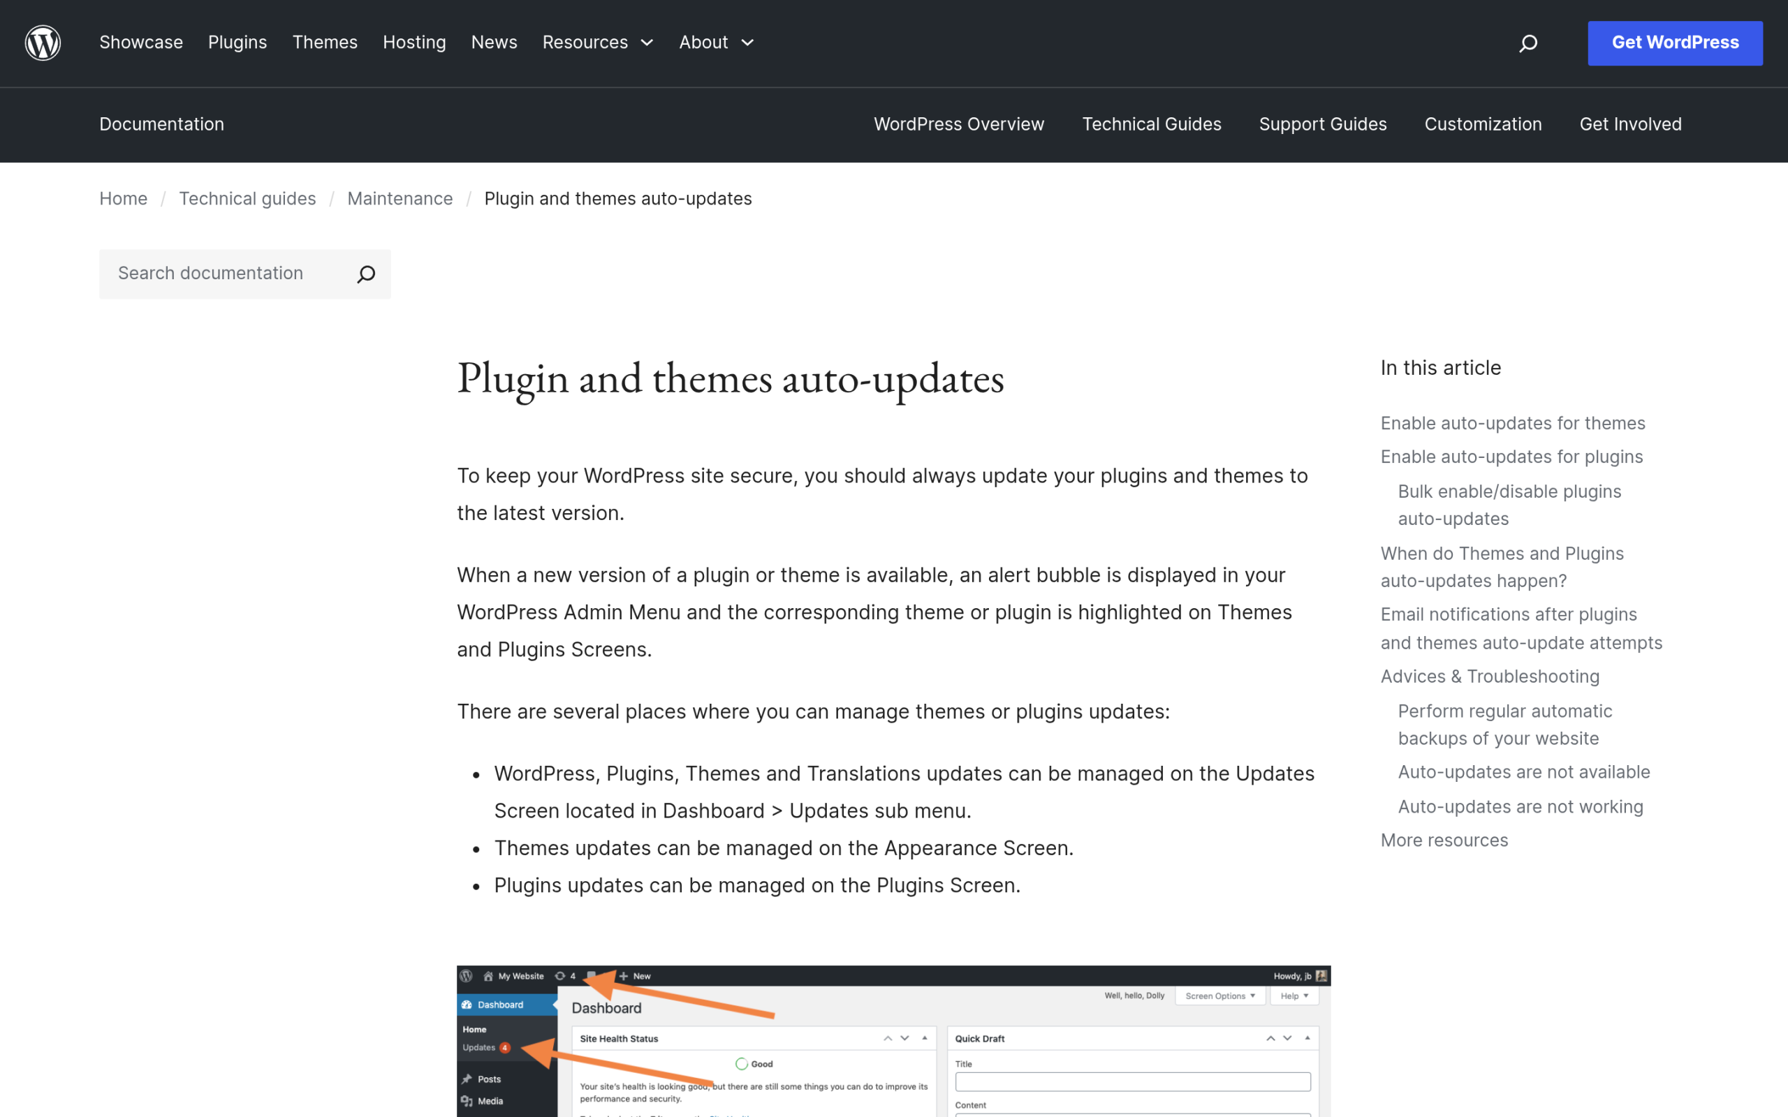This screenshot has width=1788, height=1117.
Task: Jump to Email notifications after auto-update attempts
Action: point(1521,629)
